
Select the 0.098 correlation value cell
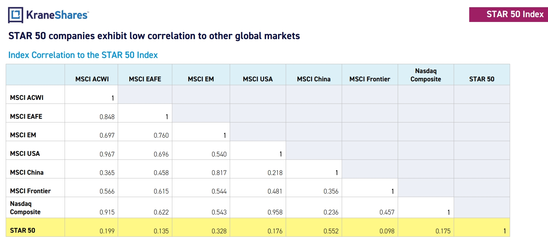[x=387, y=231]
